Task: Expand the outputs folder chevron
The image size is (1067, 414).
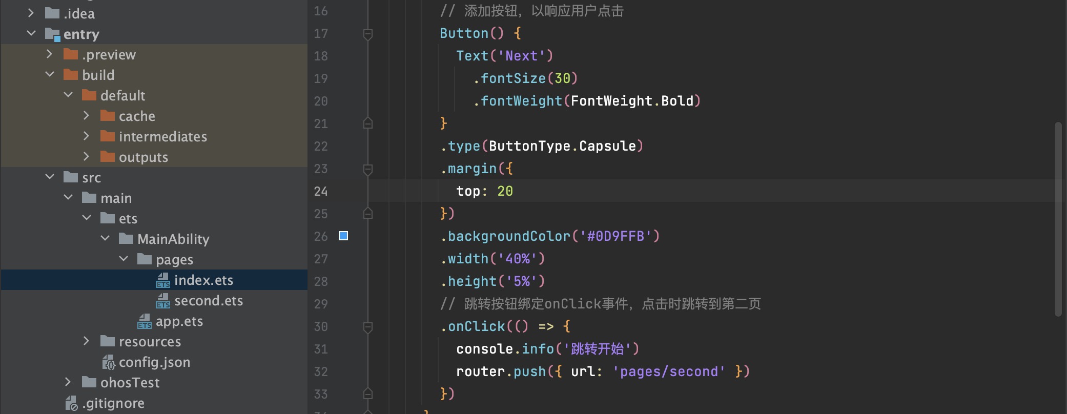Action: (86, 157)
